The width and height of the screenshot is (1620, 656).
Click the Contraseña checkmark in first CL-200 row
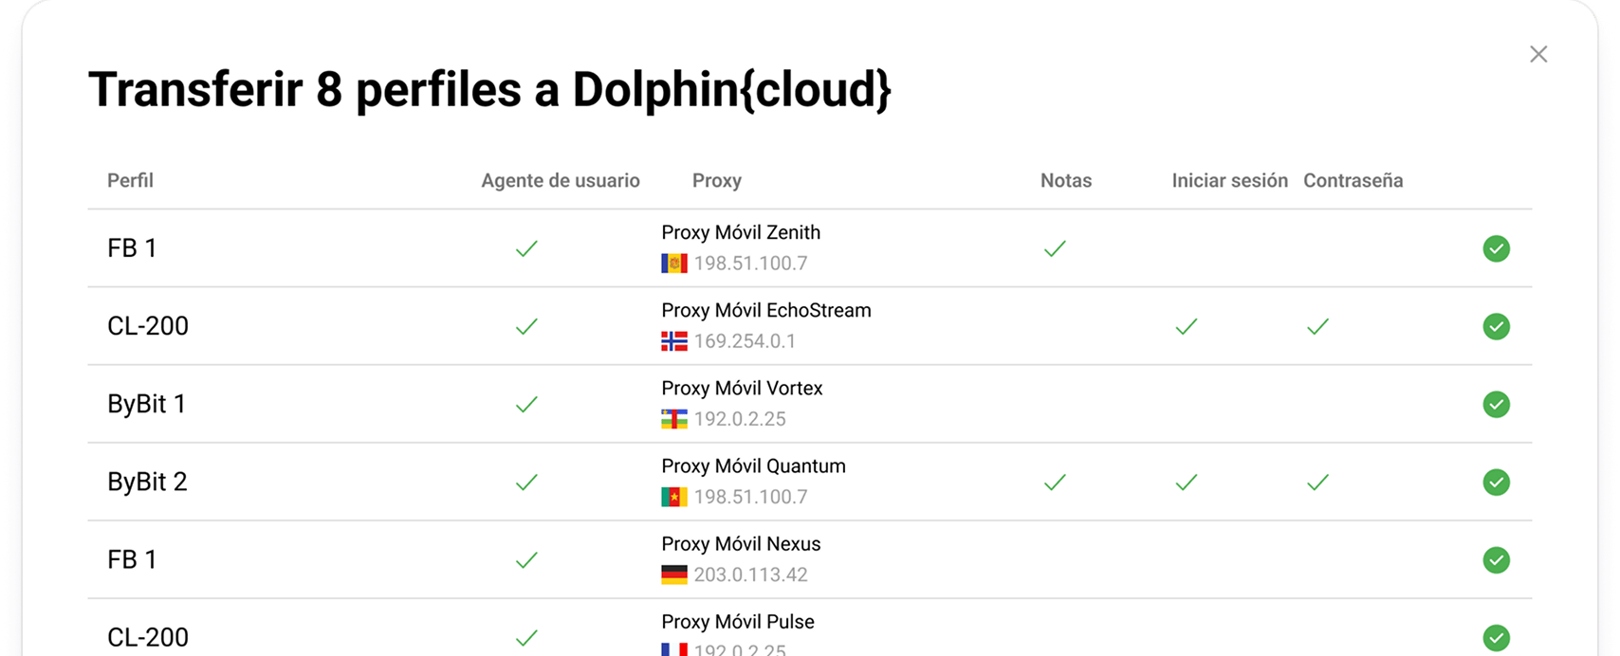[x=1317, y=327]
